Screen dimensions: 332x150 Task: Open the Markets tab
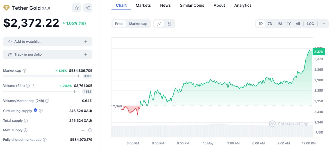pos(143,5)
